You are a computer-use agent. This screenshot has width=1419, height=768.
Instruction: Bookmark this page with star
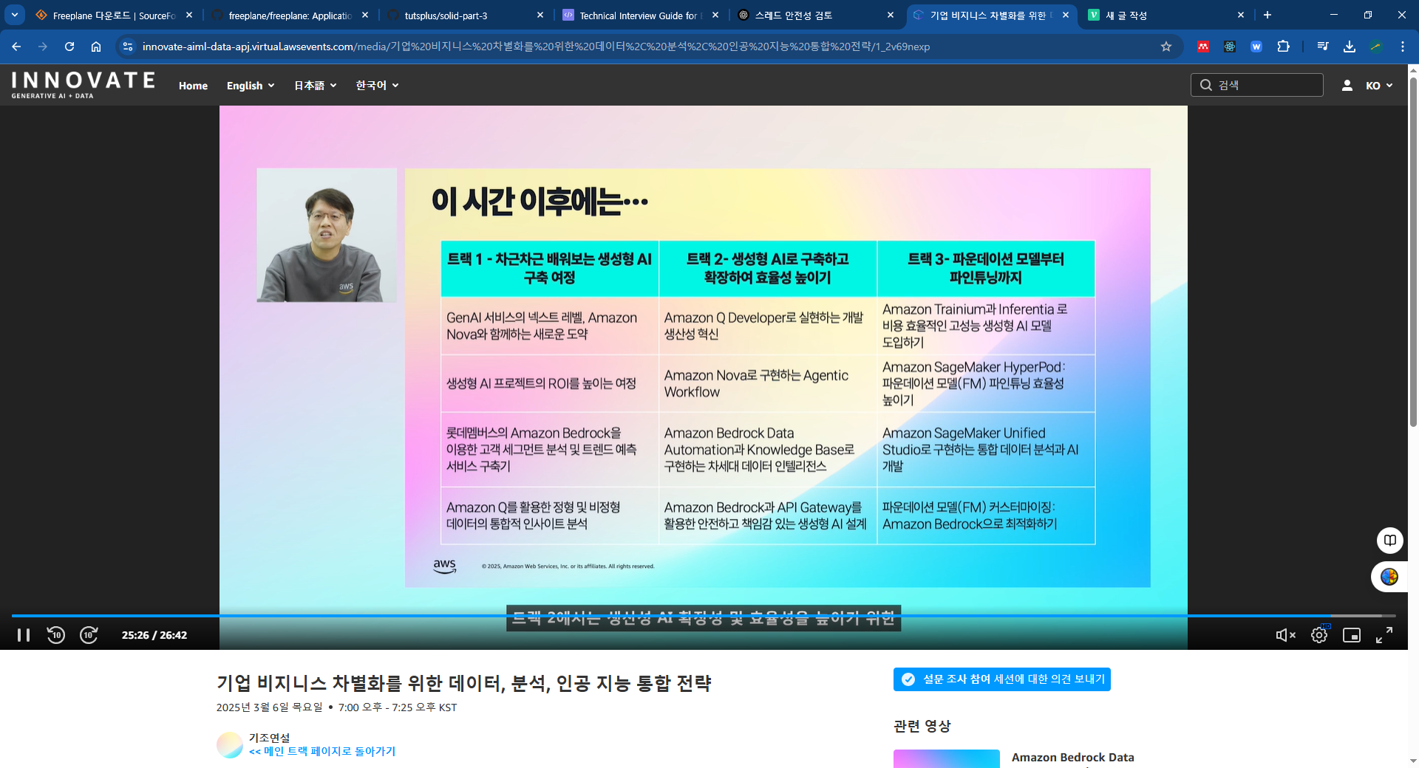tap(1166, 47)
